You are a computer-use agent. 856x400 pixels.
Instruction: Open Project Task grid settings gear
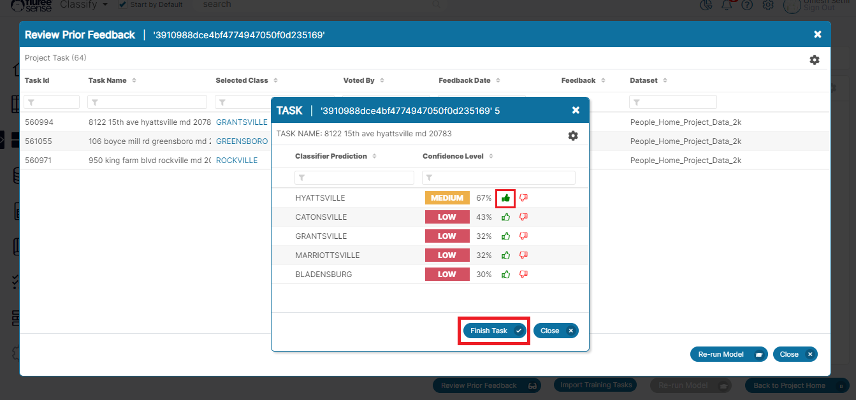(x=814, y=60)
